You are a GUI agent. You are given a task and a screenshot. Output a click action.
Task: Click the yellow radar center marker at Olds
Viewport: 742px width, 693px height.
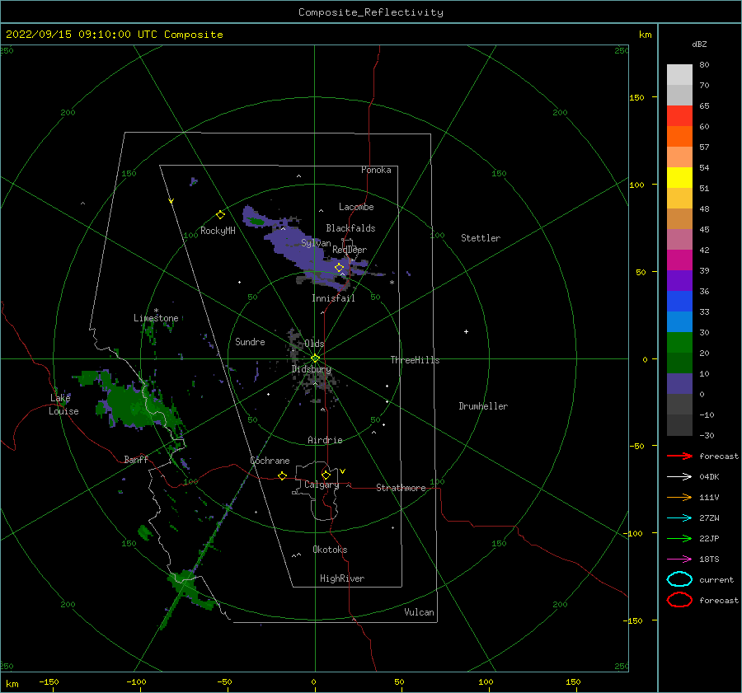click(315, 358)
